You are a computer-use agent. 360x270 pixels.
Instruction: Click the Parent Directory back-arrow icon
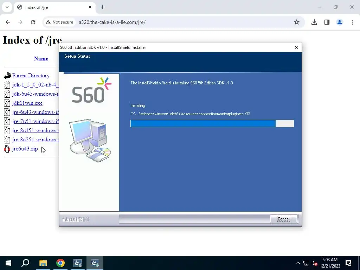(7, 76)
